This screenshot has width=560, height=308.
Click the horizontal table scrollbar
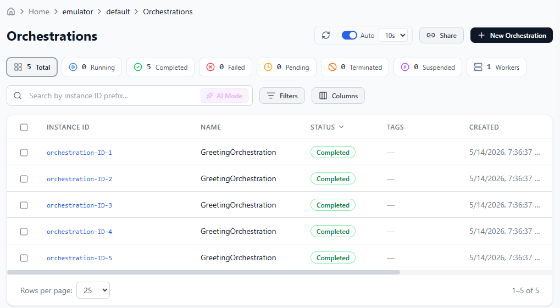pyautogui.click(x=203, y=272)
